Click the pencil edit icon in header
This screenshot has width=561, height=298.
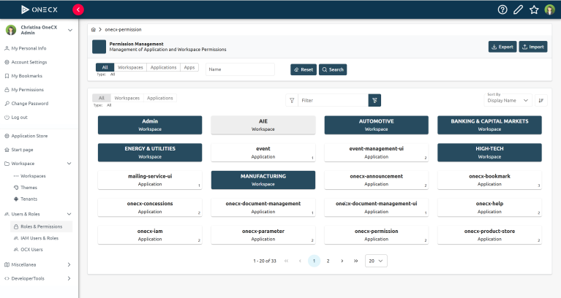click(x=519, y=9)
